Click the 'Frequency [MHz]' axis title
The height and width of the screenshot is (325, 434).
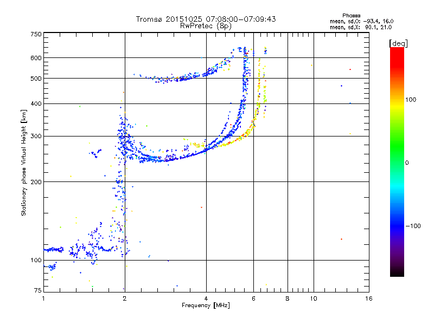coord(206,305)
